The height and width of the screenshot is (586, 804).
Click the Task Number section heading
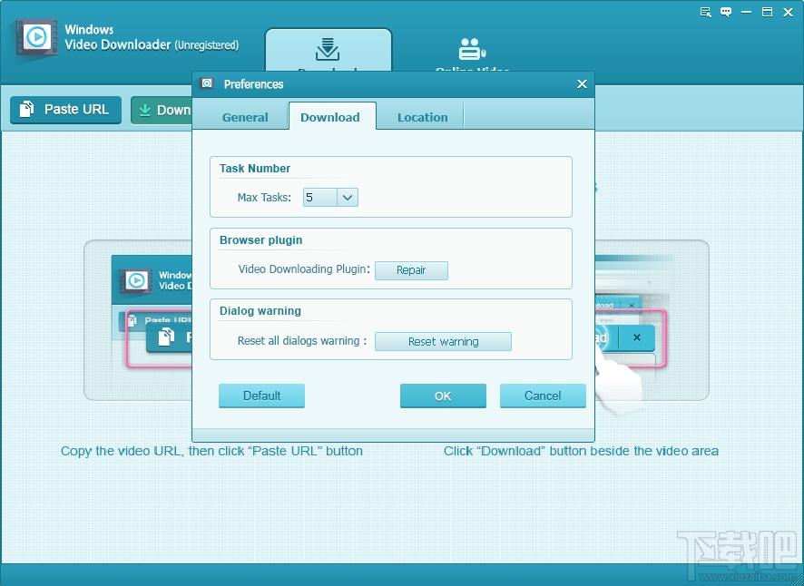[x=255, y=168]
